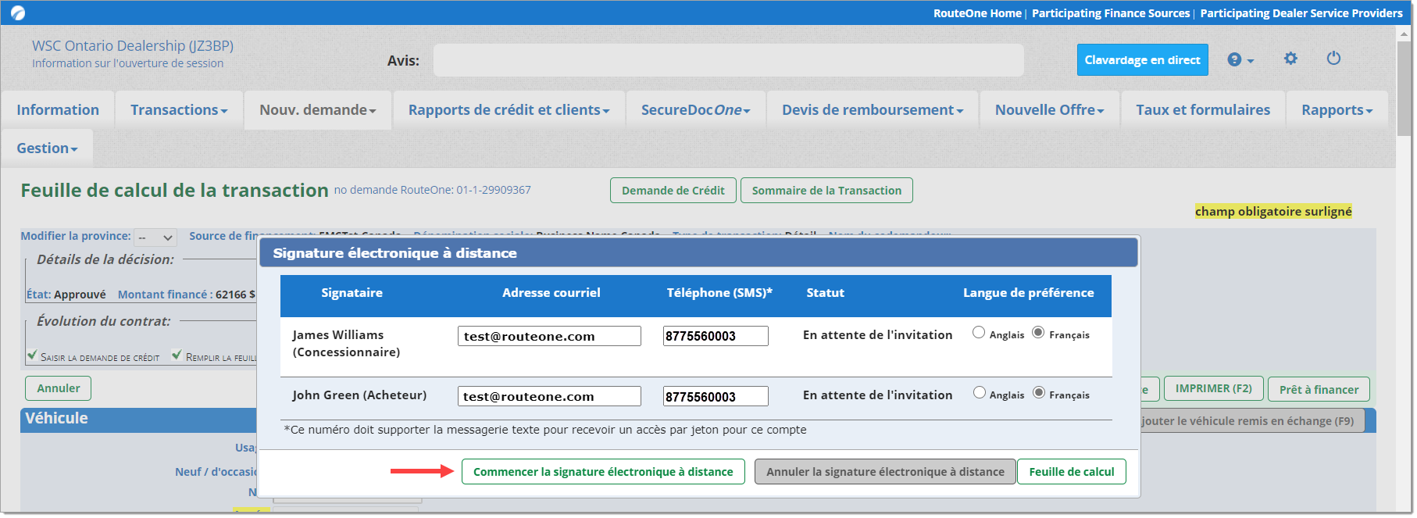
Task: Open the settings gear icon
Action: coord(1290,59)
